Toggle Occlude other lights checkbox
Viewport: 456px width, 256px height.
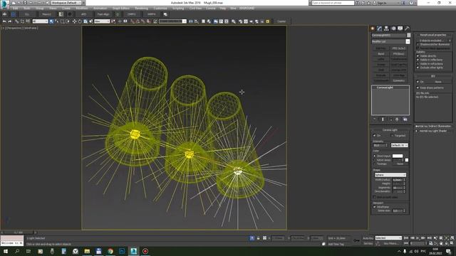pos(418,68)
